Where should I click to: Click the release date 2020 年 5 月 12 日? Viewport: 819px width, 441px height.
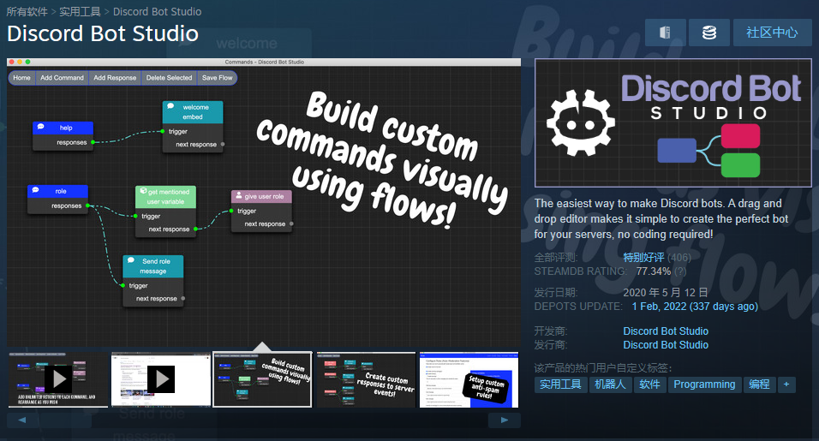tap(666, 292)
